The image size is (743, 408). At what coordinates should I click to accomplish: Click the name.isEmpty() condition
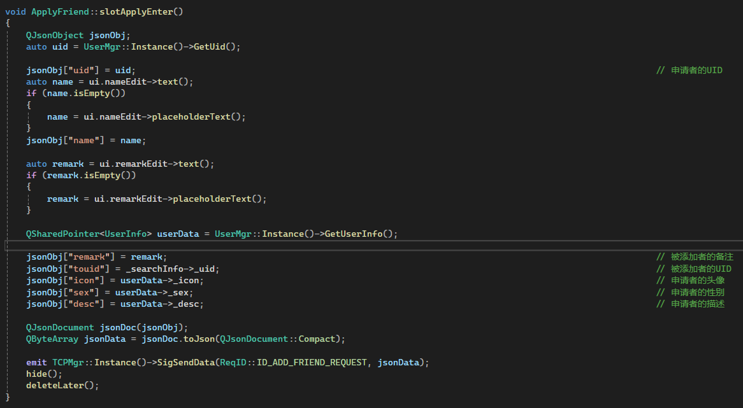click(83, 93)
